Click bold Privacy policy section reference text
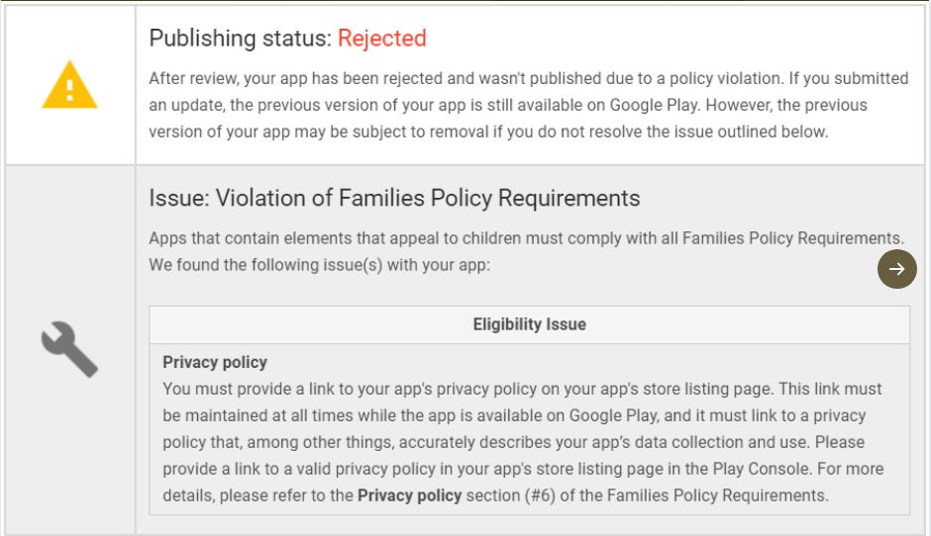 coord(409,495)
